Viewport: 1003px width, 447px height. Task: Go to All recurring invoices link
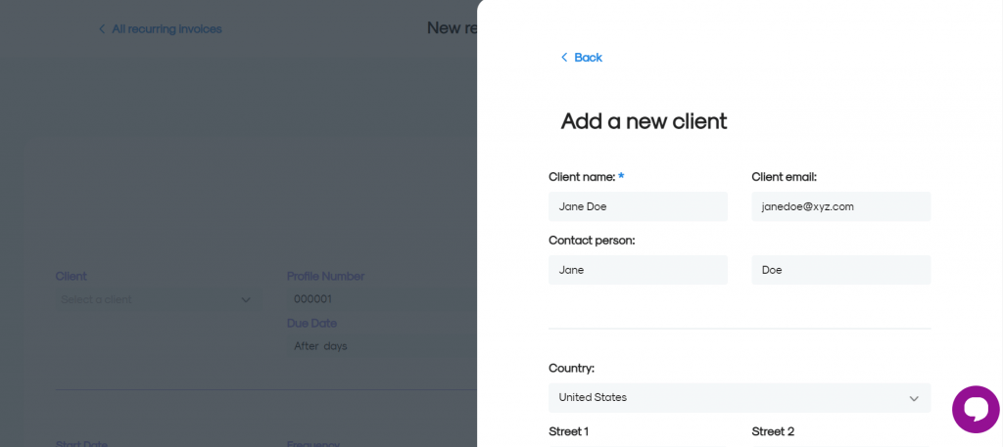coord(160,29)
